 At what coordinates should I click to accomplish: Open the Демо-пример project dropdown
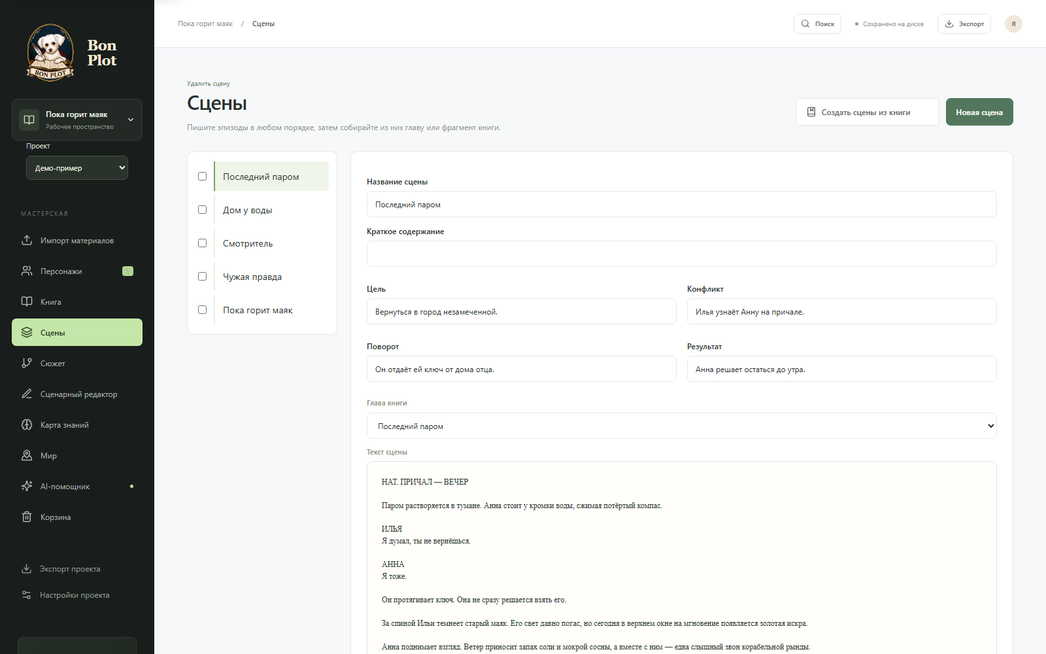tap(77, 168)
